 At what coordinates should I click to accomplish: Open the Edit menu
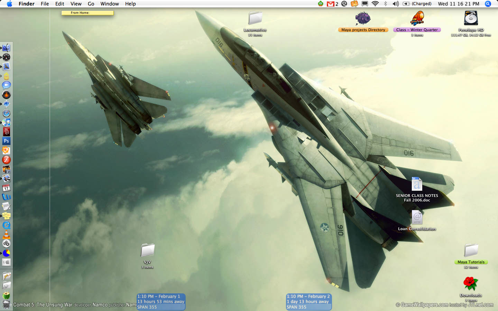[60, 4]
